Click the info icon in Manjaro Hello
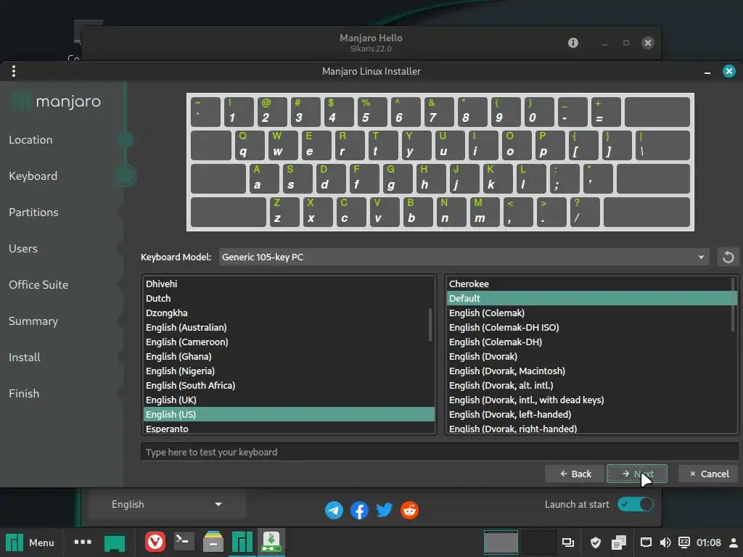 click(x=573, y=43)
